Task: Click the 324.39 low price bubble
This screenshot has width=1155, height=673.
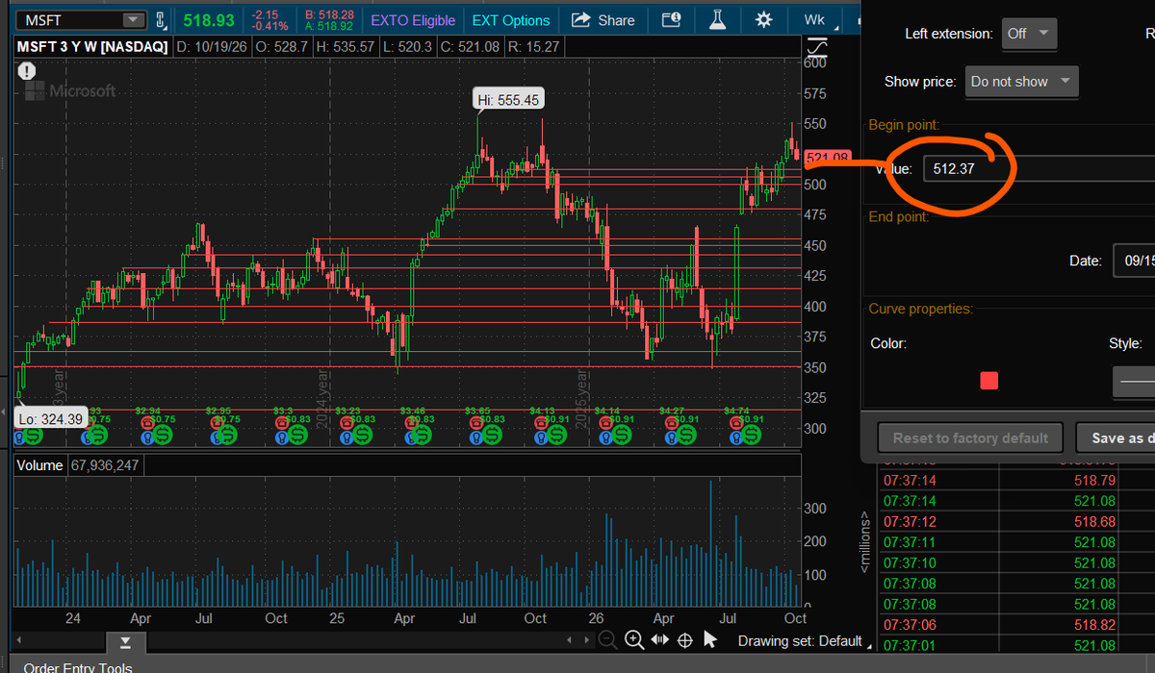Action: point(51,418)
